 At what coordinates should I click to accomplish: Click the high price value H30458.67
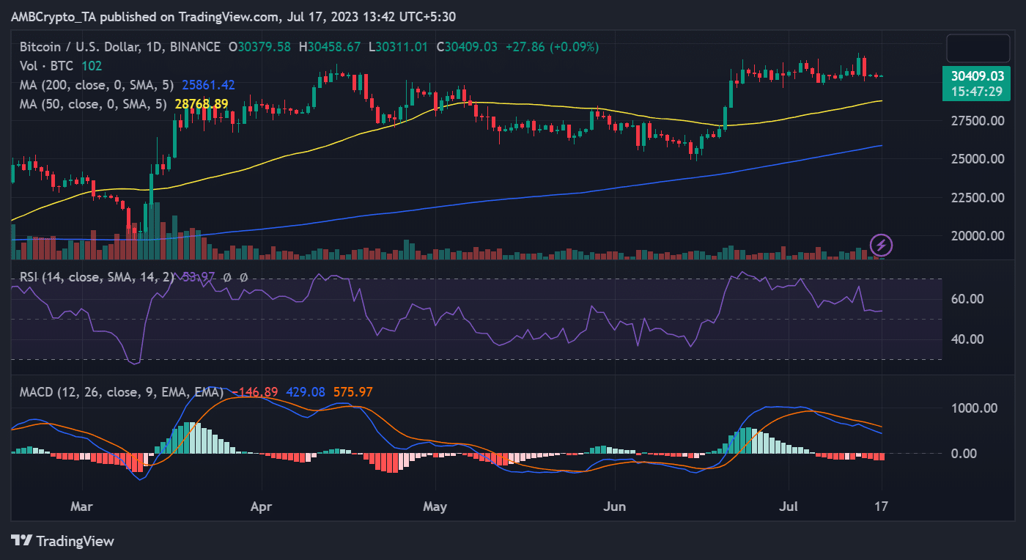pyautogui.click(x=328, y=47)
